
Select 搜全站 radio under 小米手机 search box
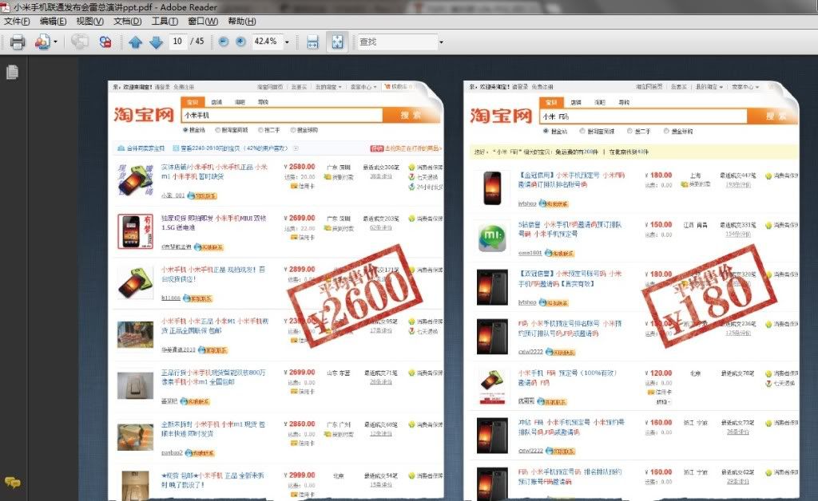[185, 130]
